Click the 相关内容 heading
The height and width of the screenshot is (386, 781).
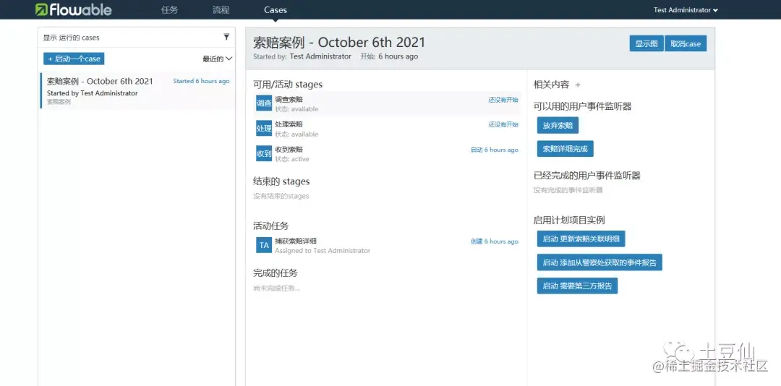[551, 85]
